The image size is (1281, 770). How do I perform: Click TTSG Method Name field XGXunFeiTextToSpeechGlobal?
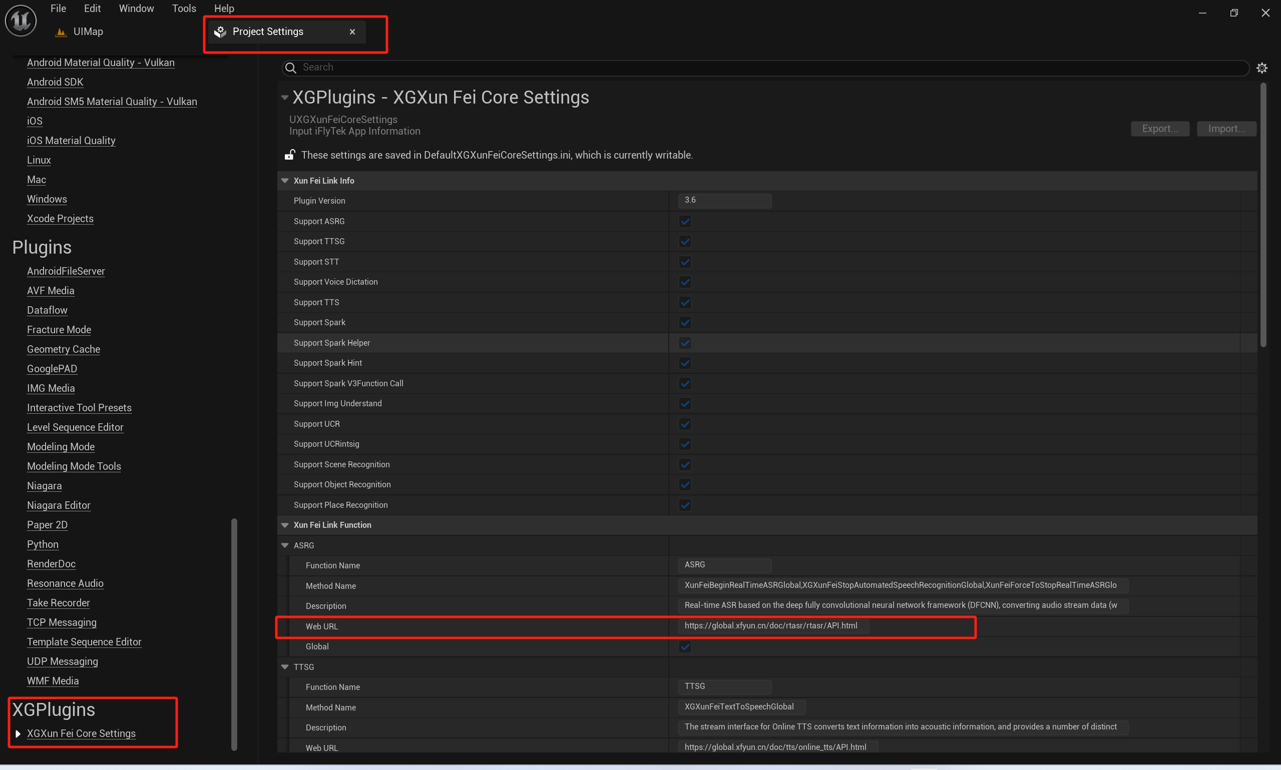tap(742, 706)
